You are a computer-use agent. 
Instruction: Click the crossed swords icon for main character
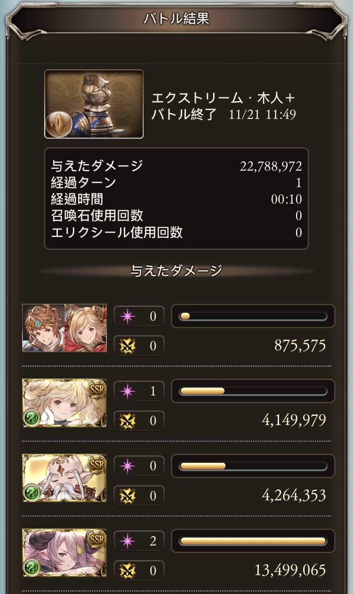point(128,346)
